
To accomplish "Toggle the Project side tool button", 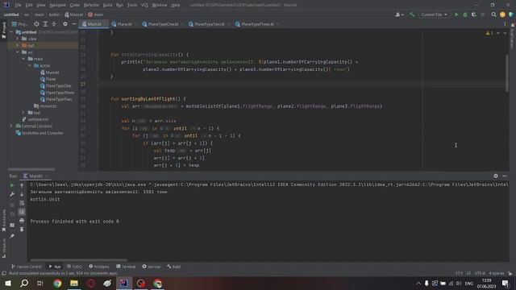I will click(x=3, y=31).
